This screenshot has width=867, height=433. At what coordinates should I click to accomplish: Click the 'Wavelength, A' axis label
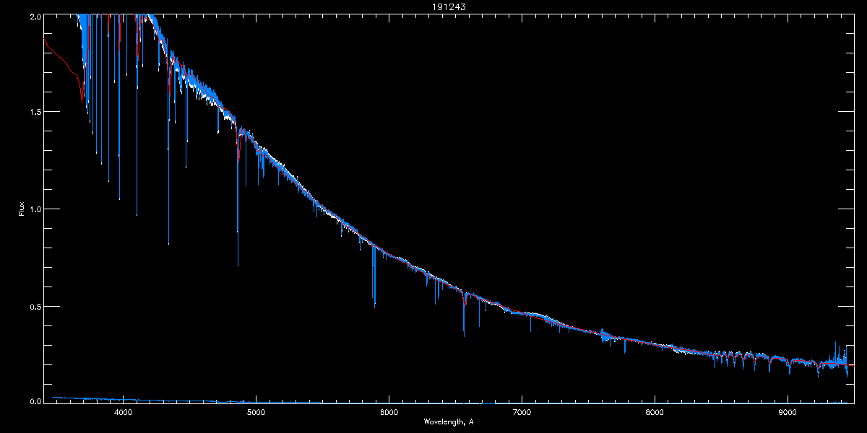tap(449, 421)
